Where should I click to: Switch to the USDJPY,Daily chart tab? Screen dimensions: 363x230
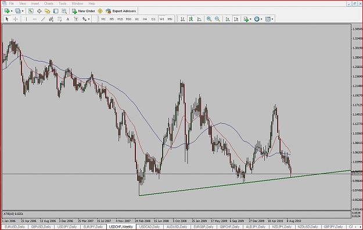[67, 227]
